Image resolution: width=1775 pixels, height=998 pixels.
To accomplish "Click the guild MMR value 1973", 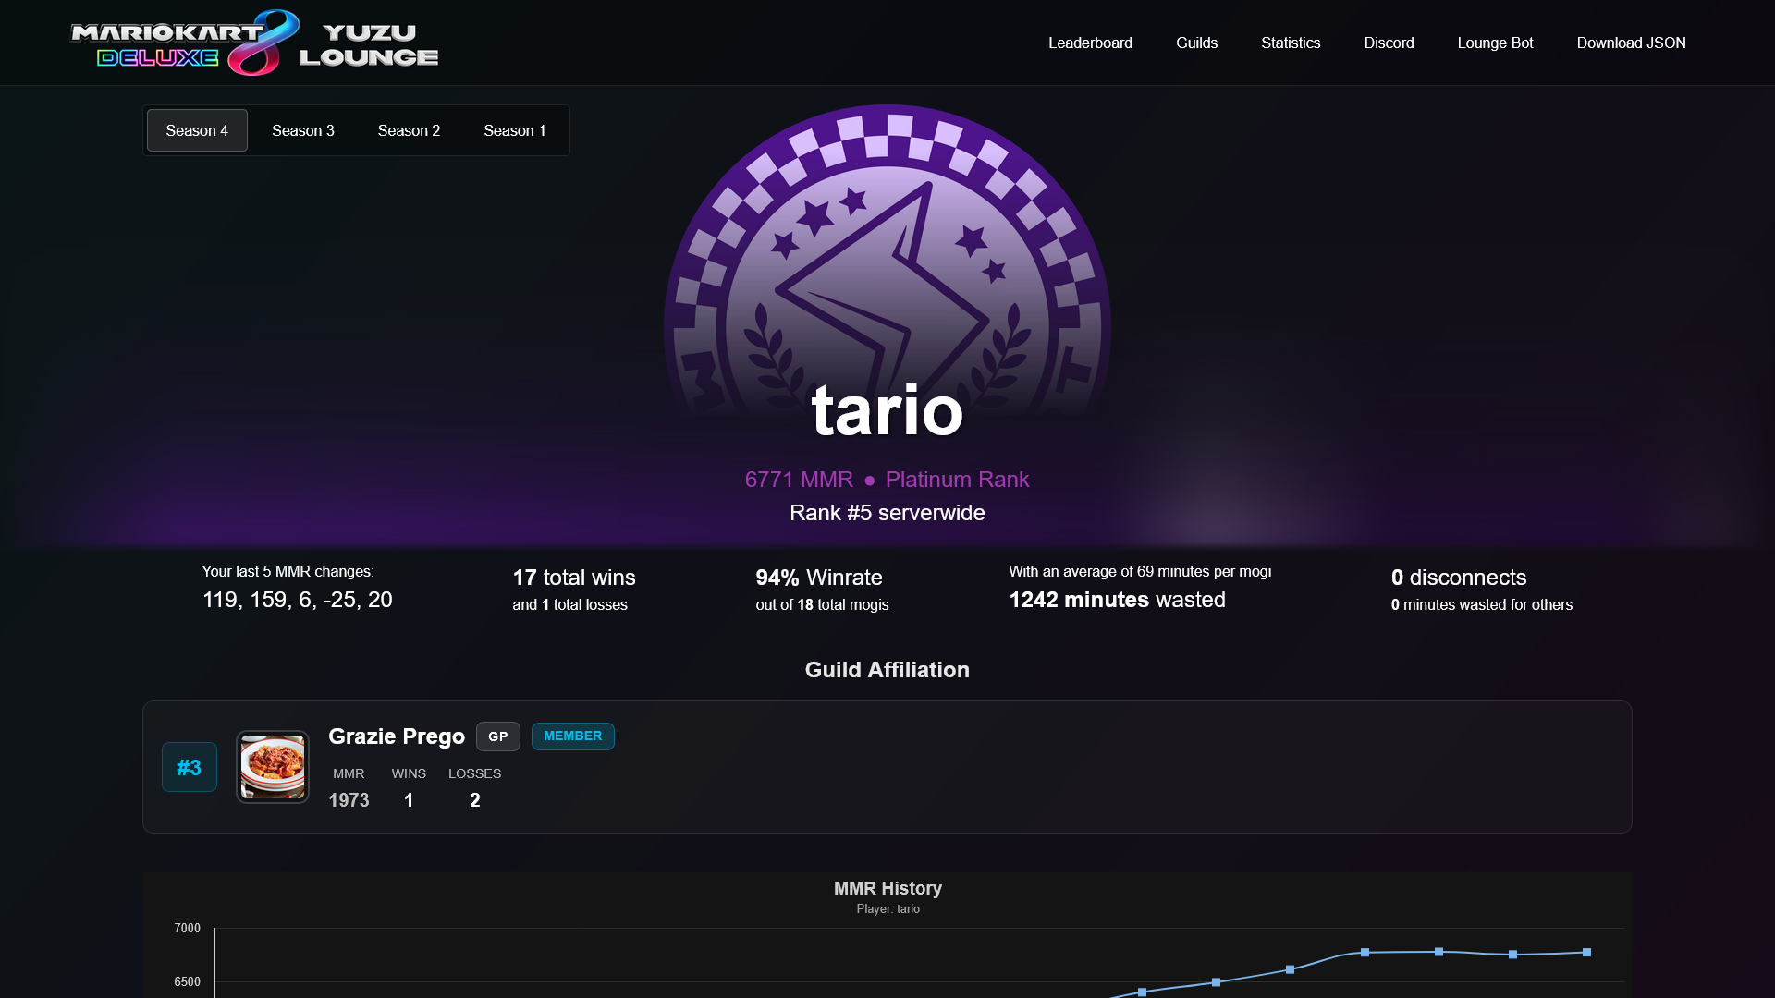I will [x=349, y=800].
